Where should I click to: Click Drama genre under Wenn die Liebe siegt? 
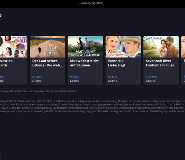click(113, 81)
